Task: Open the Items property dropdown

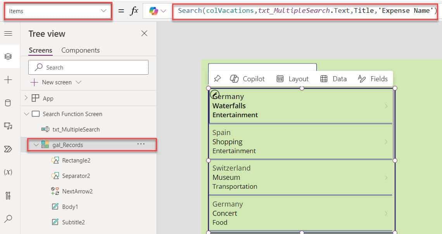Action: coord(58,11)
